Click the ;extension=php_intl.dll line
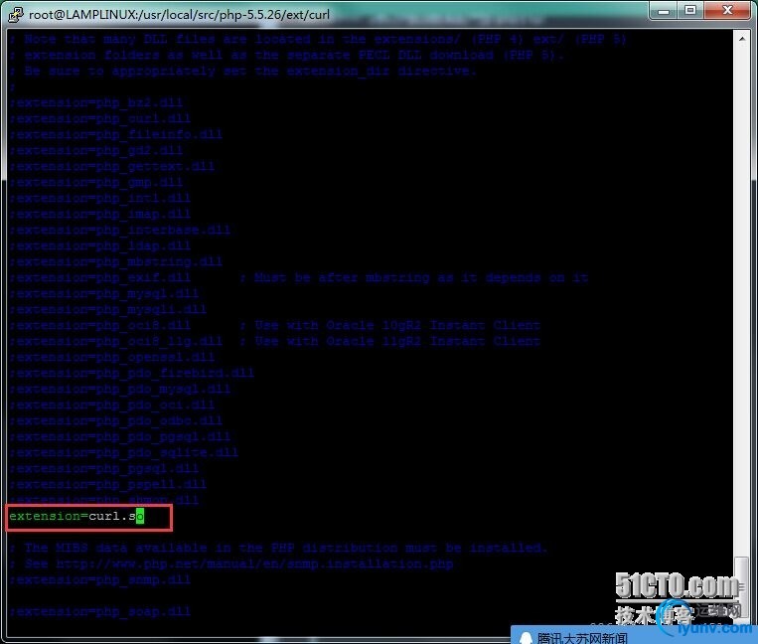This screenshot has width=758, height=644. (99, 198)
